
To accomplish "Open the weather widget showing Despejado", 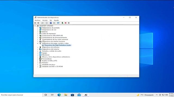I will click(x=145, y=95).
